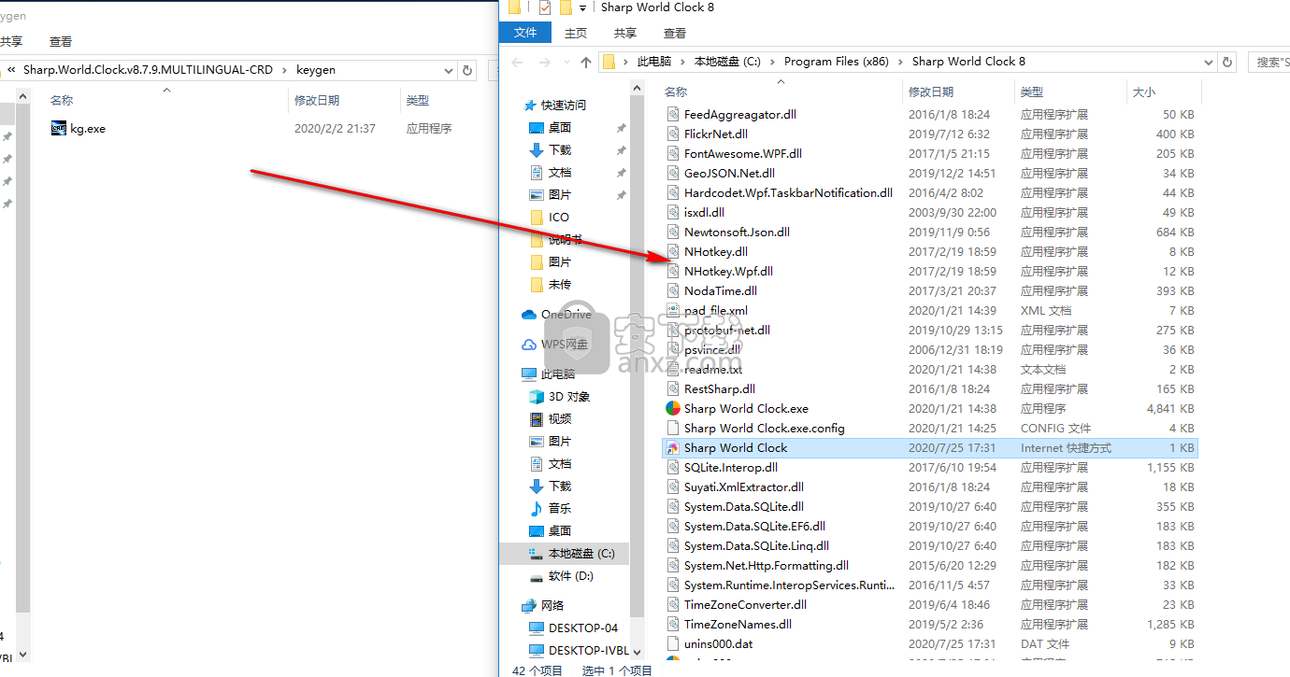The height and width of the screenshot is (677, 1290).
Task: Open Customize Quick Access Toolbar dropdown
Action: tap(582, 8)
